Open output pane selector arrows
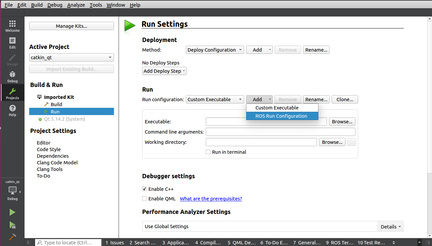This screenshot has height=246, width=432. pos(393,242)
